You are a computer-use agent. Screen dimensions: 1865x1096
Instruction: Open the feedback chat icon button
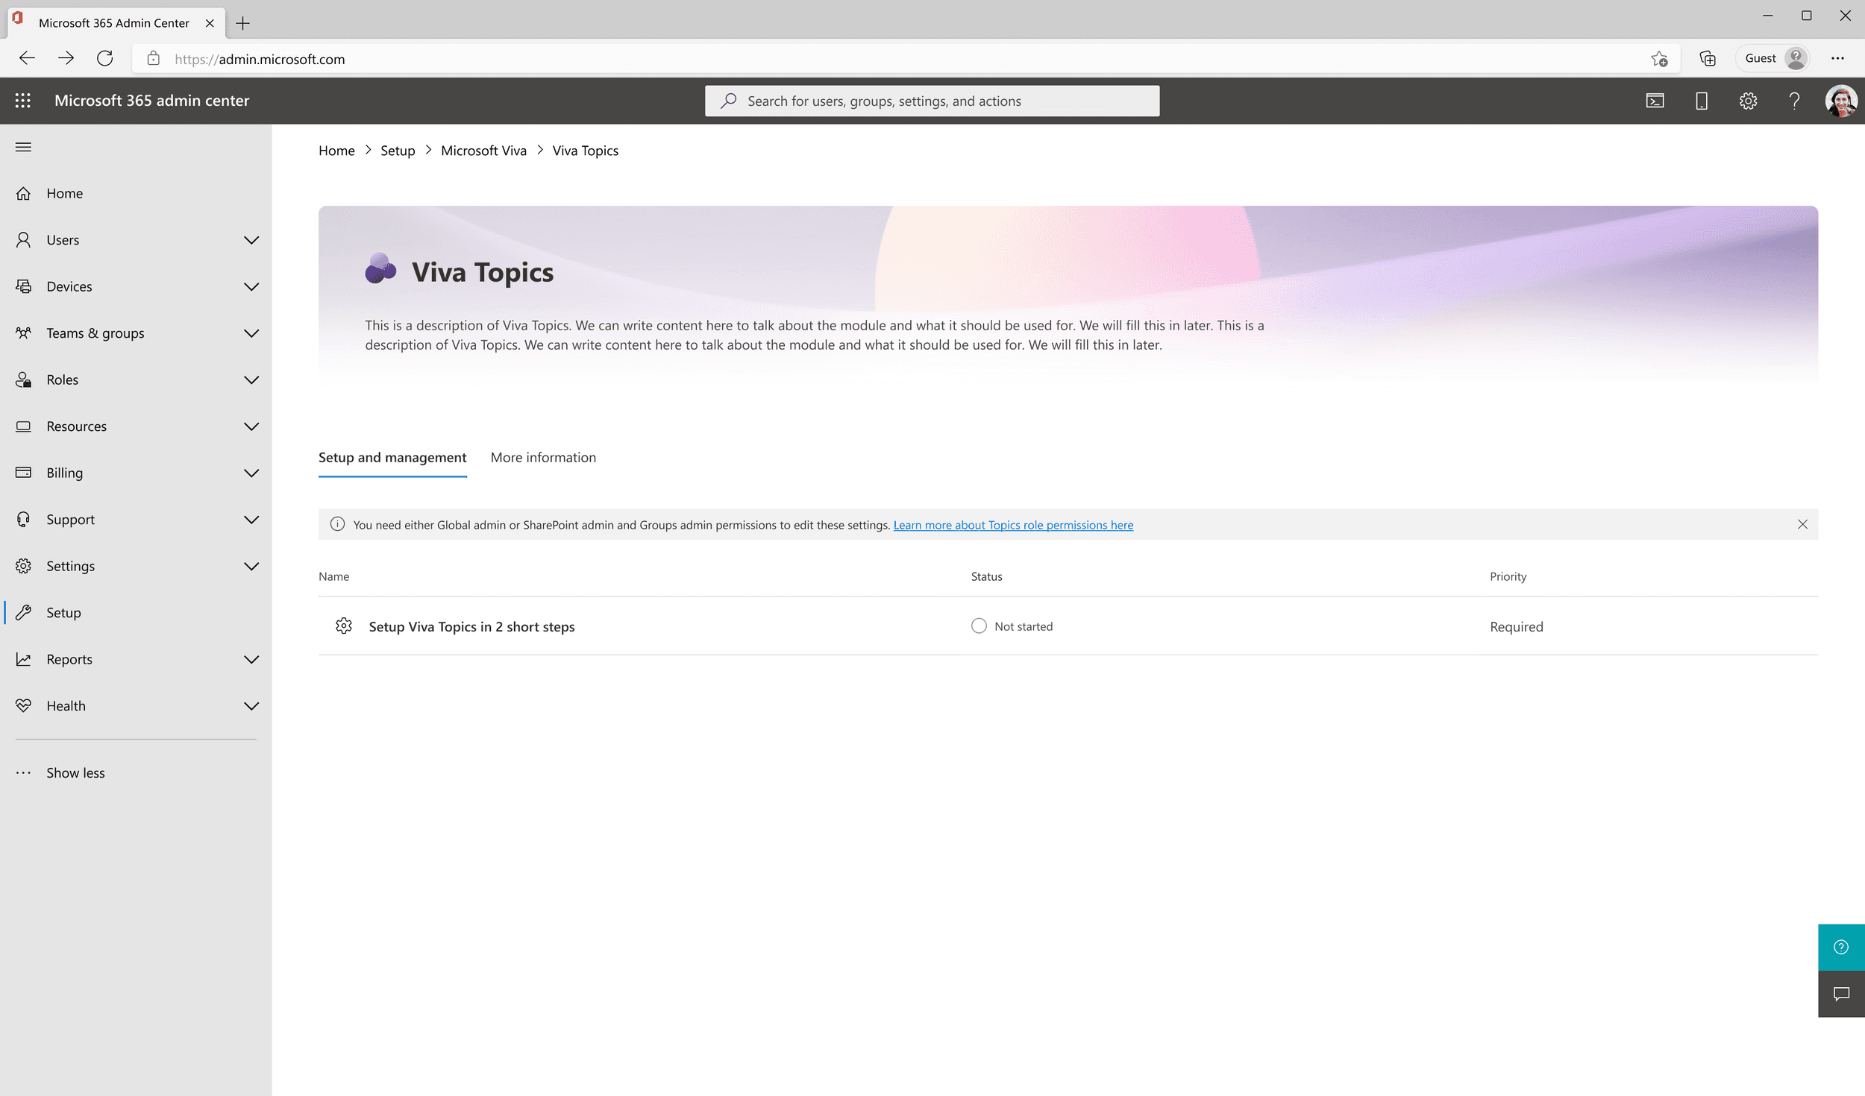point(1841,993)
